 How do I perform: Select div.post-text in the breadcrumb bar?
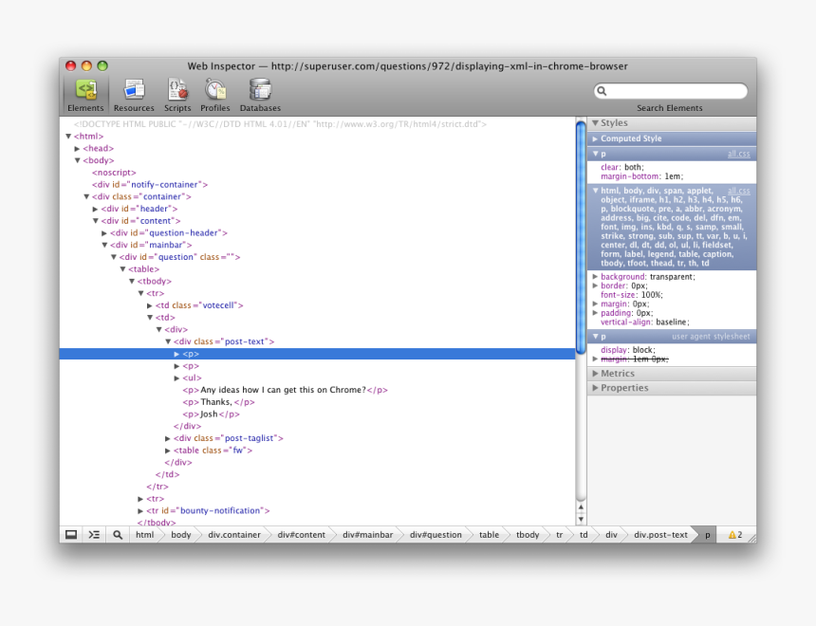click(x=660, y=534)
